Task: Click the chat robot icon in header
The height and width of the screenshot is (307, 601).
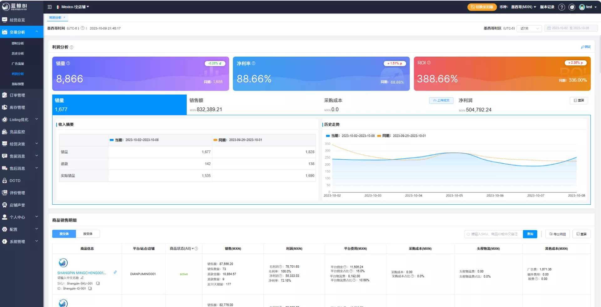Action: (572, 7)
